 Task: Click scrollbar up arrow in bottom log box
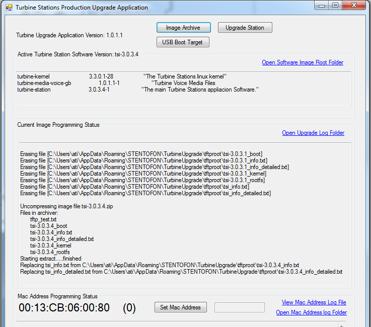(341, 325)
